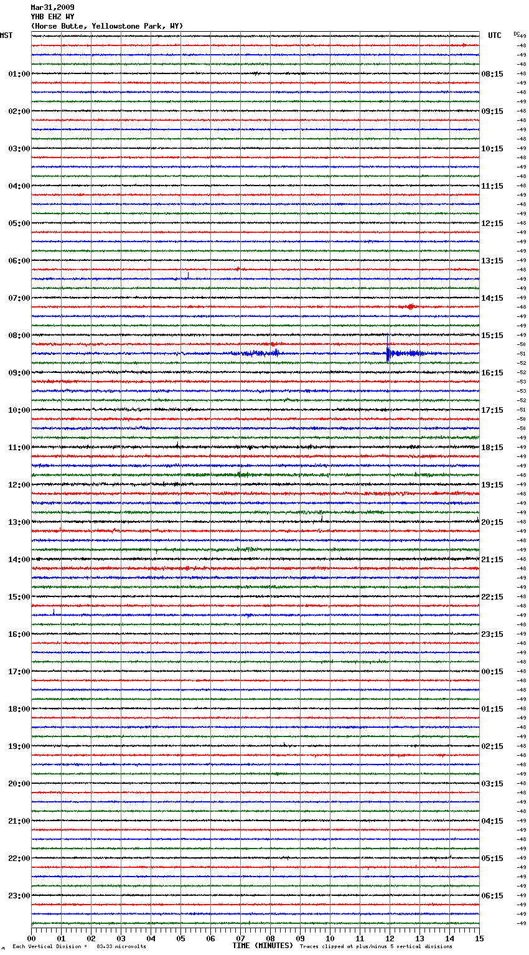Click the 05:15 UTC time label
This screenshot has height=955, width=529.
coord(492,859)
